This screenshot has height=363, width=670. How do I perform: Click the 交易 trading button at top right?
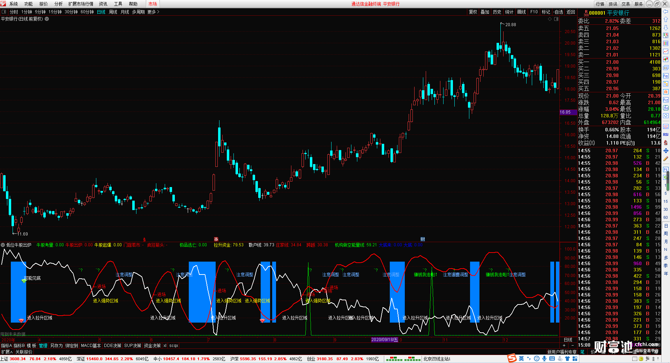pos(626,4)
